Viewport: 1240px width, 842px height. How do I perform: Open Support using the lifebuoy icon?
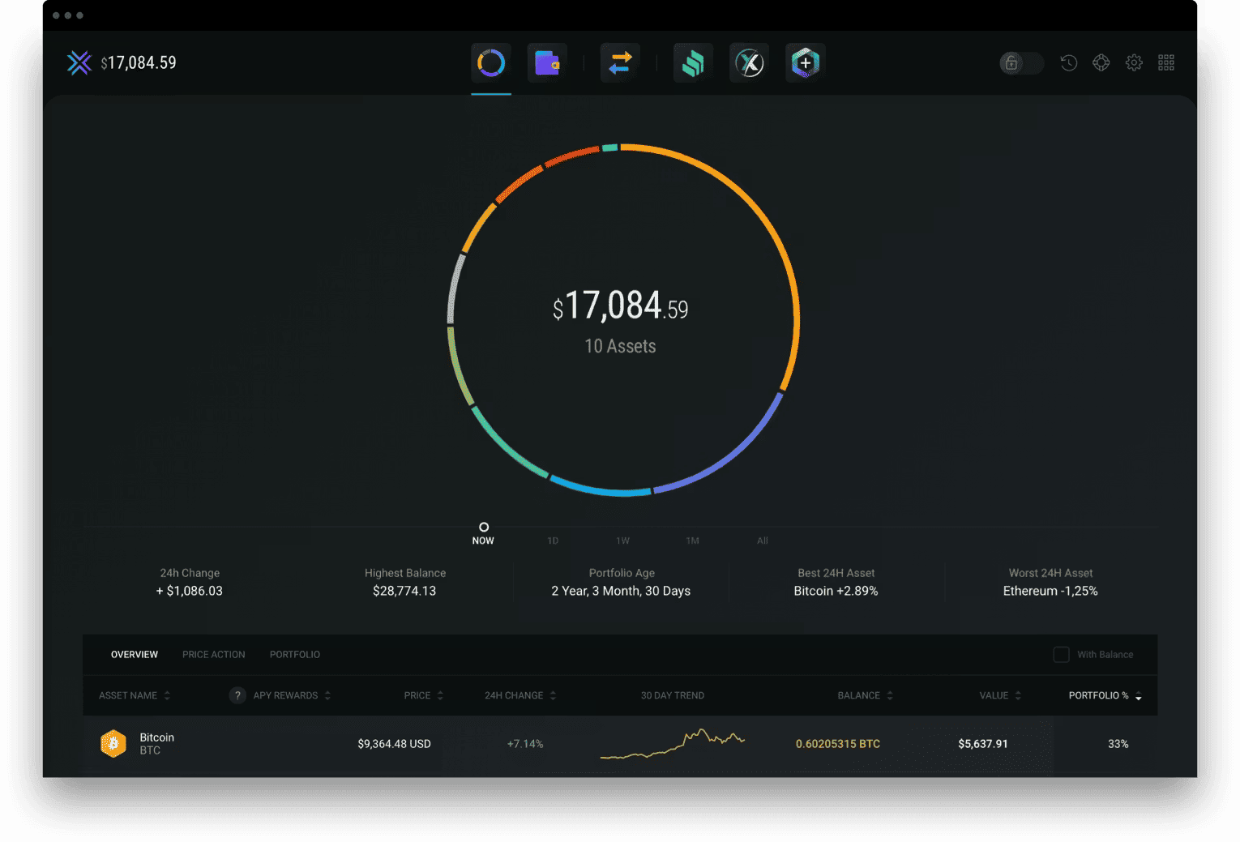pos(1101,62)
